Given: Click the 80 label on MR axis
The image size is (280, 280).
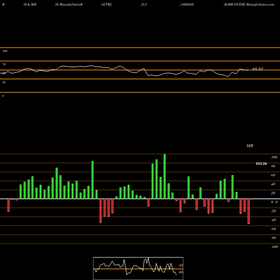Looking at the screenshot, I should [x=273, y=166].
